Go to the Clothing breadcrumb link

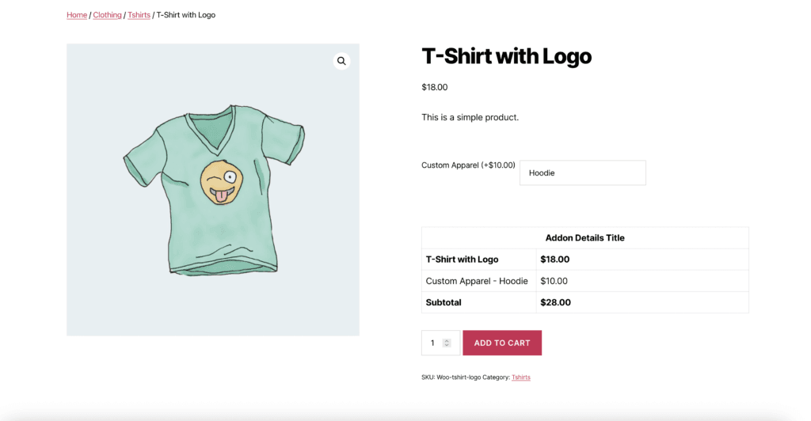coord(107,15)
